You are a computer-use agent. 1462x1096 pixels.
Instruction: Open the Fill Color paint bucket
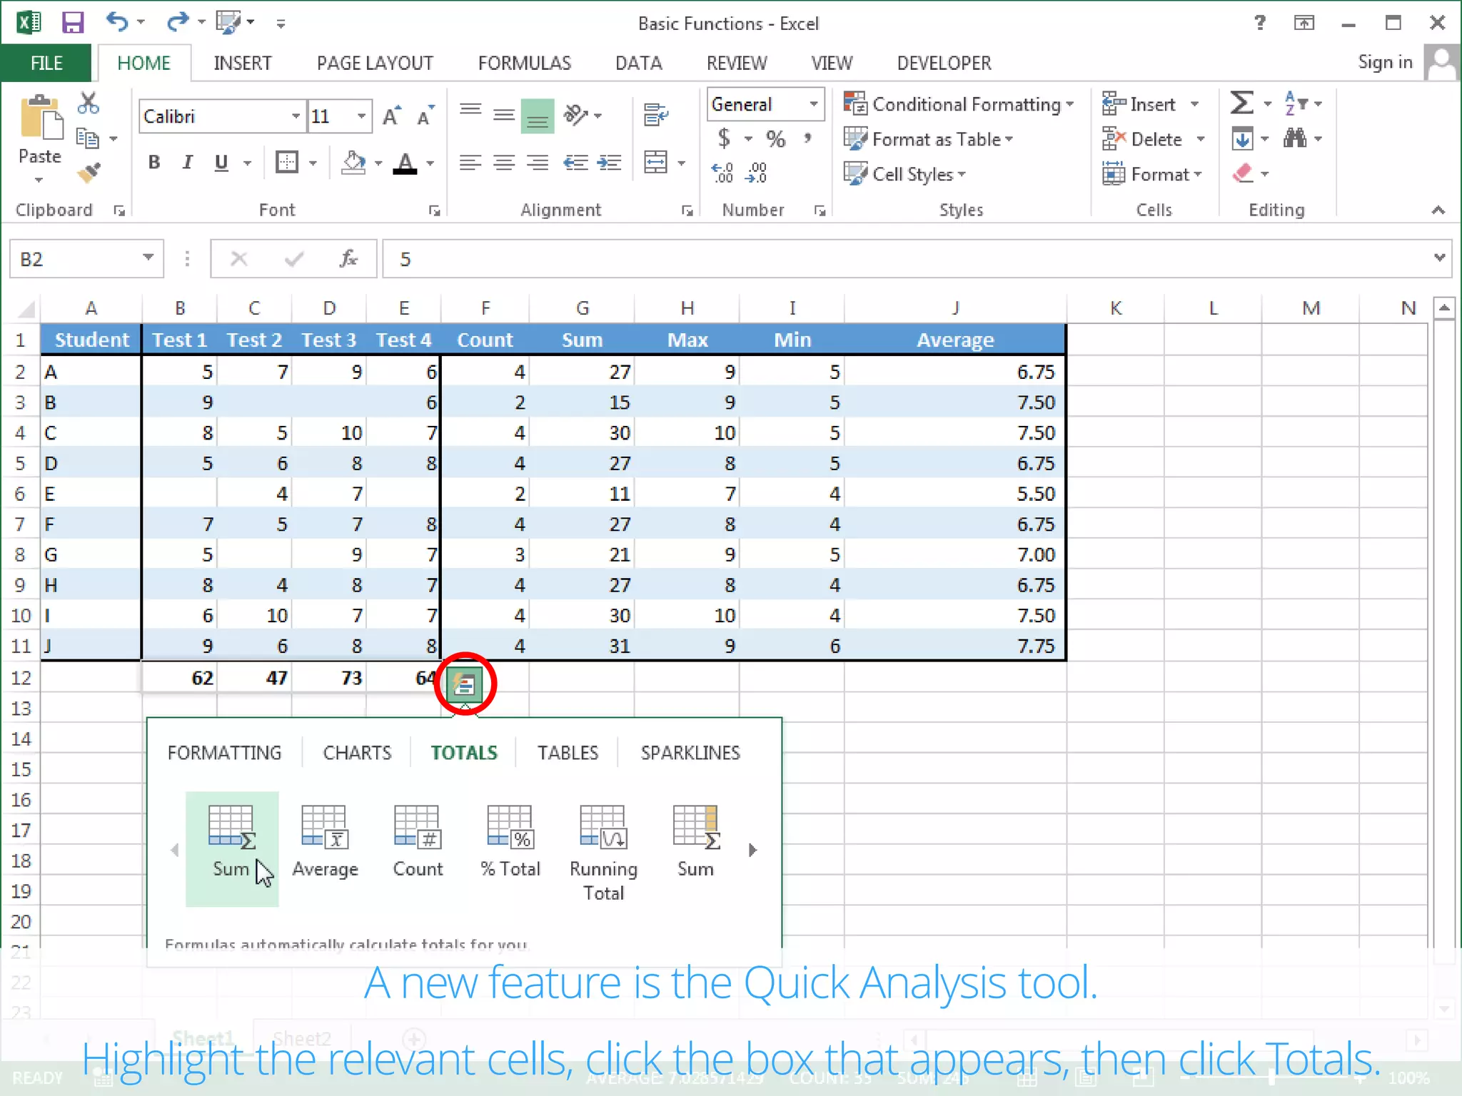(x=353, y=163)
